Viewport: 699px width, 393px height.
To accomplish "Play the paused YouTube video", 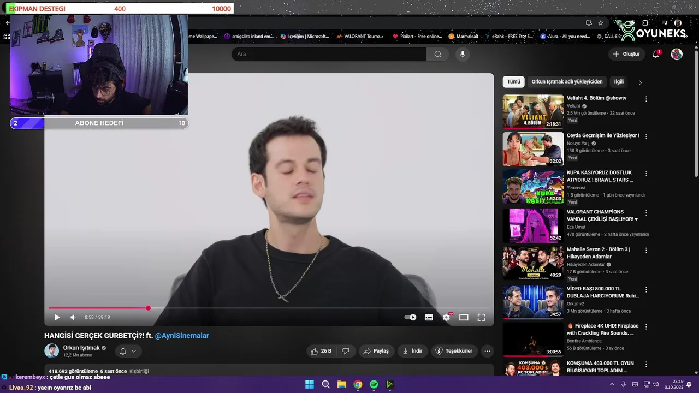I will pos(57,317).
